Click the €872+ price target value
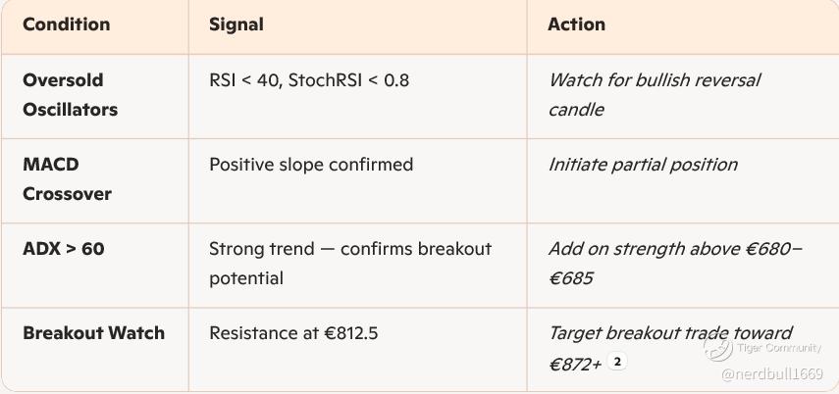Image resolution: width=839 pixels, height=394 pixels. [x=575, y=364]
